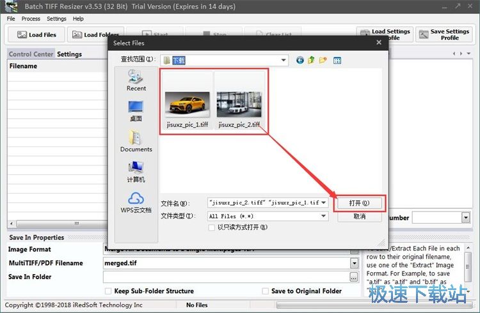
Task: Go up one folder level icon
Action: [x=311, y=60]
